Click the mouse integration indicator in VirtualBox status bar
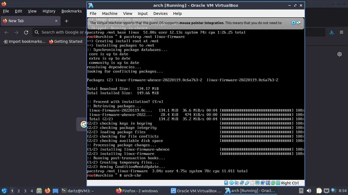 pos(273,183)
